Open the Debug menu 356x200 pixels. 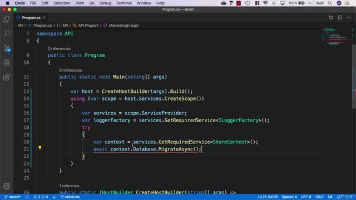[105, 3]
